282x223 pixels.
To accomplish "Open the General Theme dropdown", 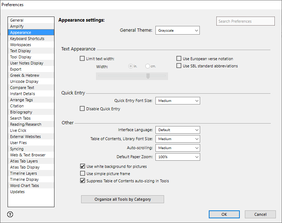I will (x=177, y=31).
